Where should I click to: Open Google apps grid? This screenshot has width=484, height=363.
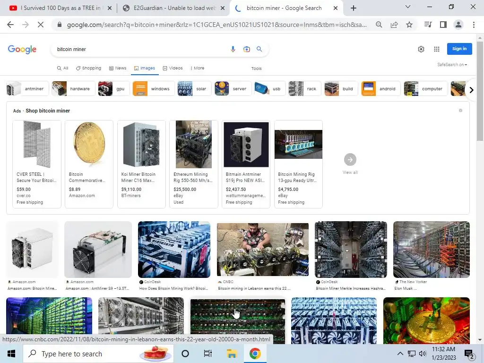click(x=436, y=49)
